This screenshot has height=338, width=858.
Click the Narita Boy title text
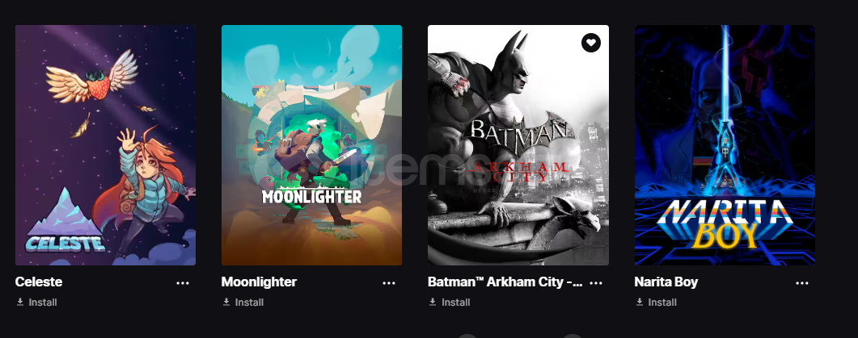point(666,282)
